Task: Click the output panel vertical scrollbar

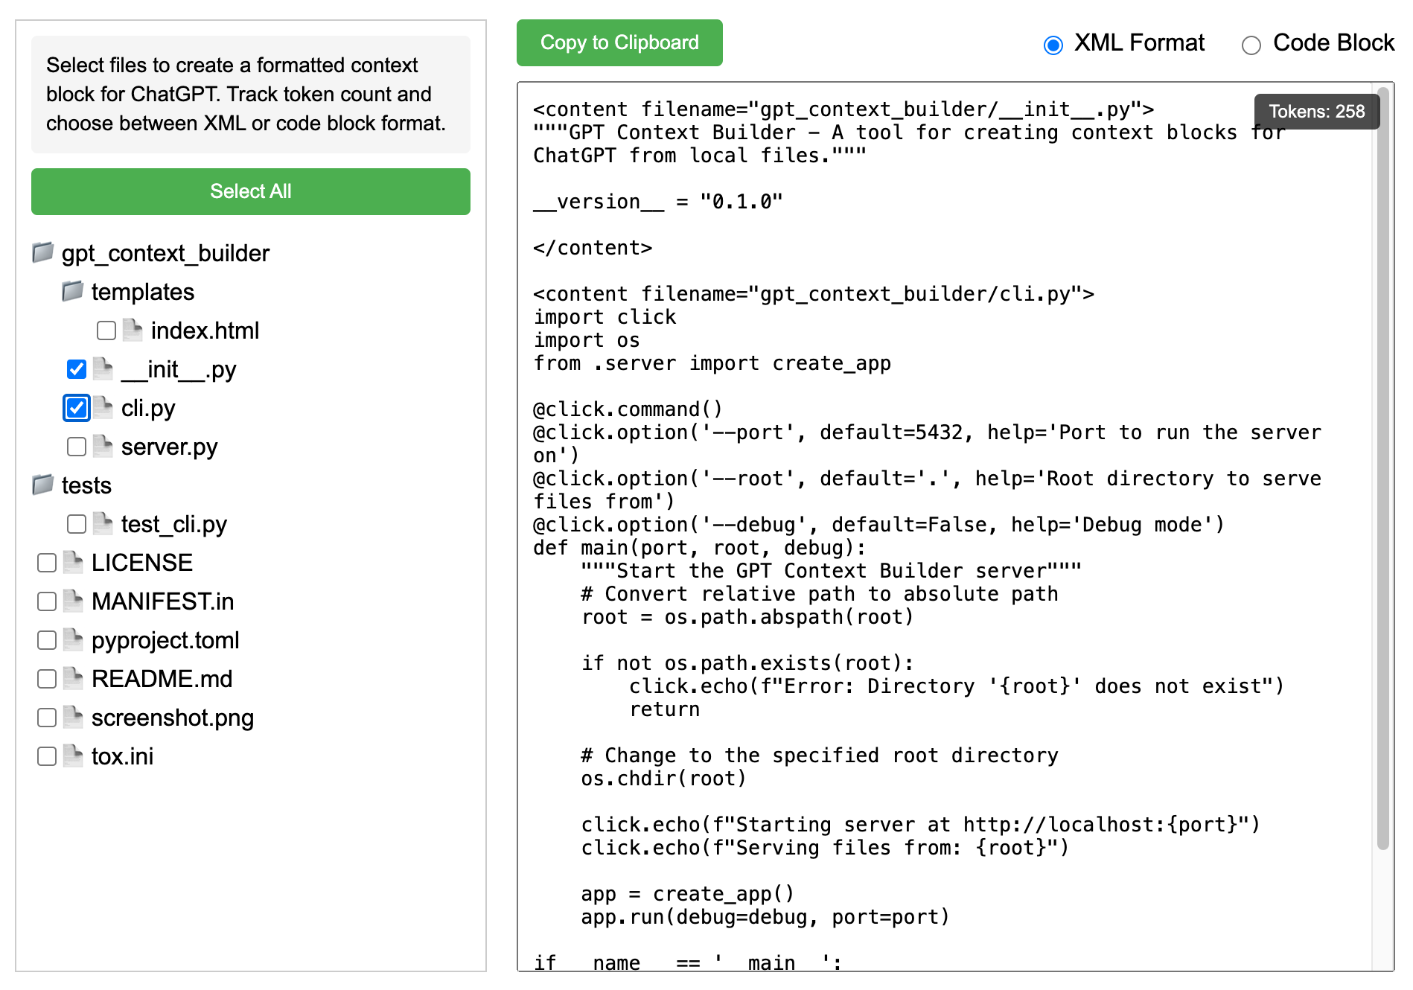Action: [x=1382, y=469]
